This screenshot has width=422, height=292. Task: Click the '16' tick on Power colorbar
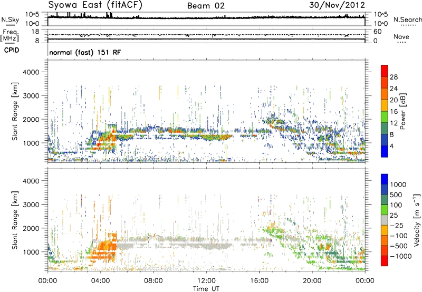point(394,112)
